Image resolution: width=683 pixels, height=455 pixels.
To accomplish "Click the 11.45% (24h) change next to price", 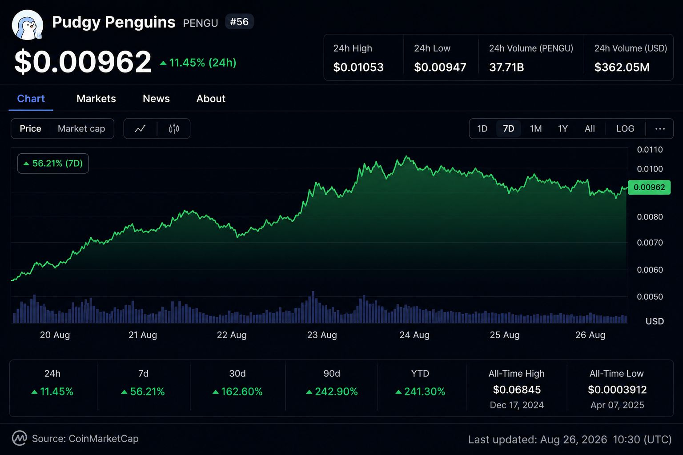I will pos(198,63).
